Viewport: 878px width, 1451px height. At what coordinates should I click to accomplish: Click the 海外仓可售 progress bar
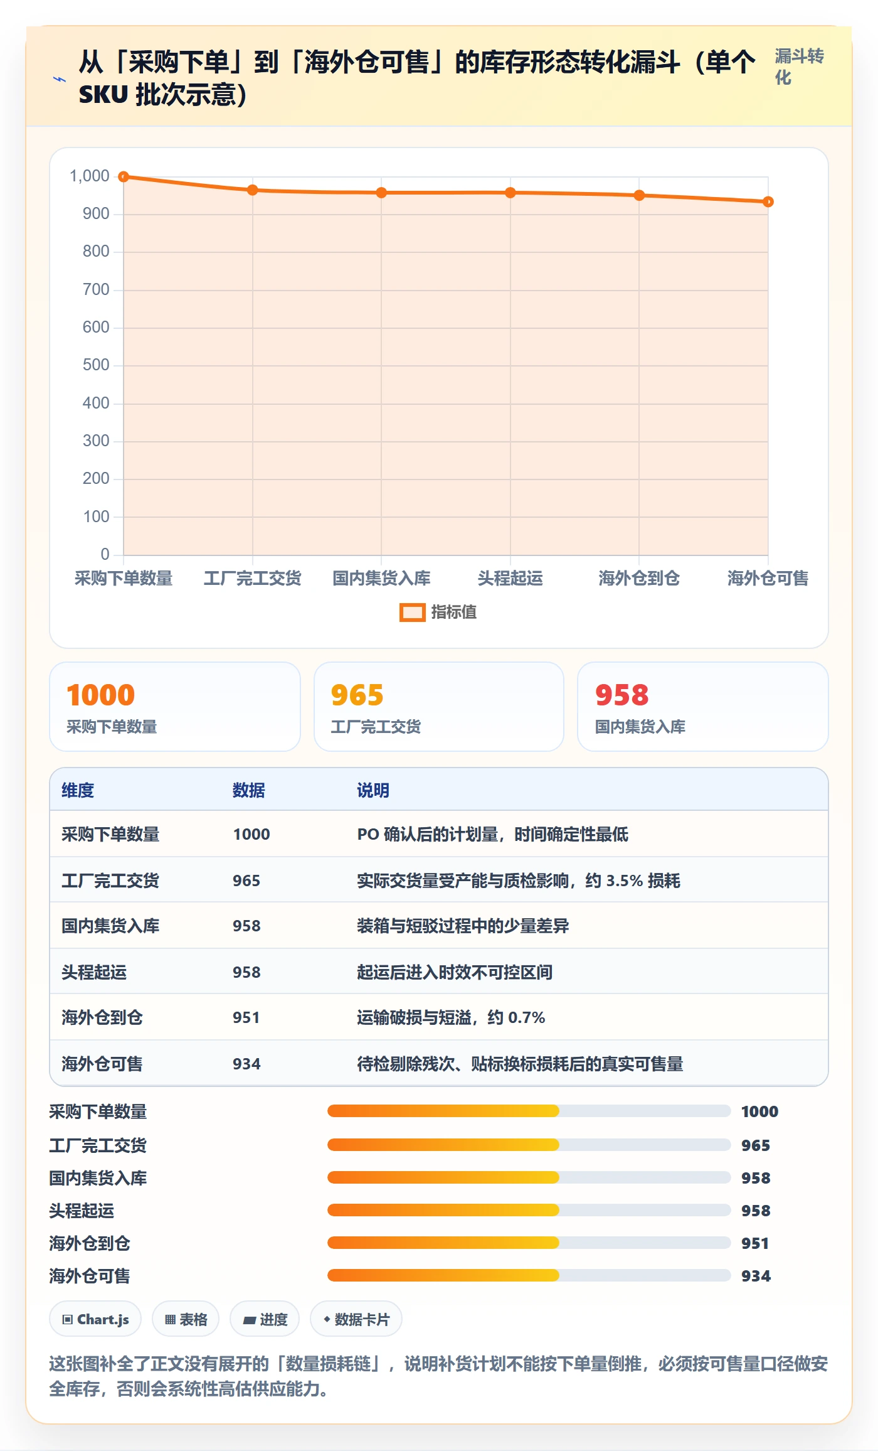pos(529,1275)
